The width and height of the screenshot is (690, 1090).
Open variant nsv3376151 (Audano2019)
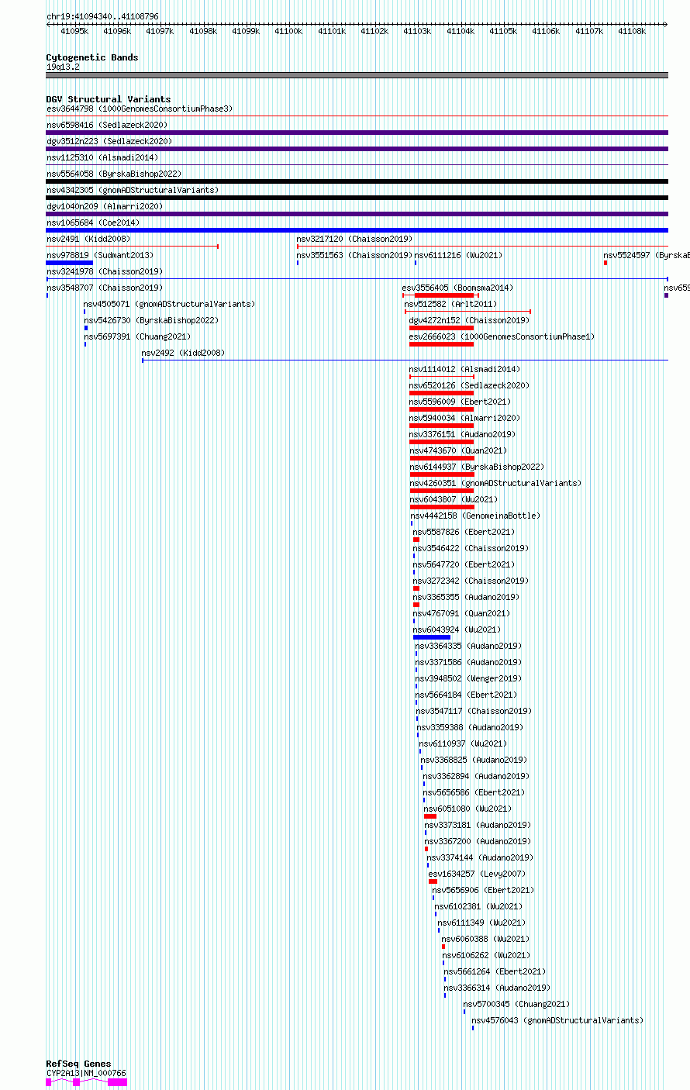click(x=462, y=434)
